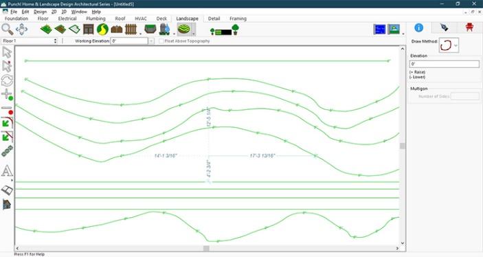Viewport: 483px width, 257px height.
Task: Select the tape measure dimension tool
Action: (x=7, y=151)
